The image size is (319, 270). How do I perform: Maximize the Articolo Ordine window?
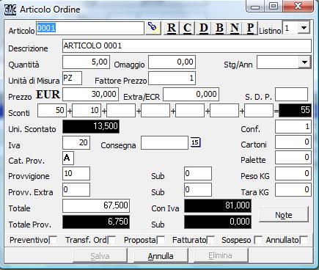tap(274, 6)
